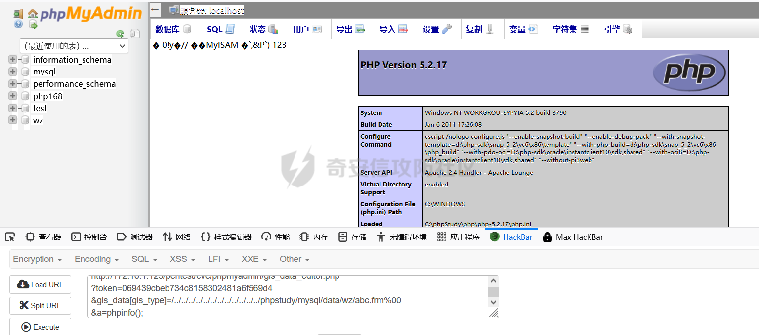The image size is (759, 335).
Task: Click the phpMyAdmin logout door icon
Action: 18,14
